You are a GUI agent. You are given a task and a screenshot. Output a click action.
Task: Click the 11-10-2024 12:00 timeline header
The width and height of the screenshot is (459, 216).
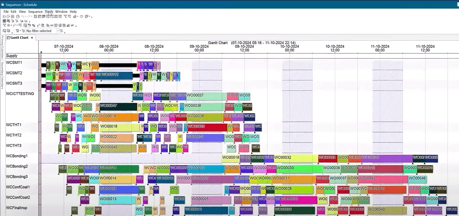click(x=425, y=48)
